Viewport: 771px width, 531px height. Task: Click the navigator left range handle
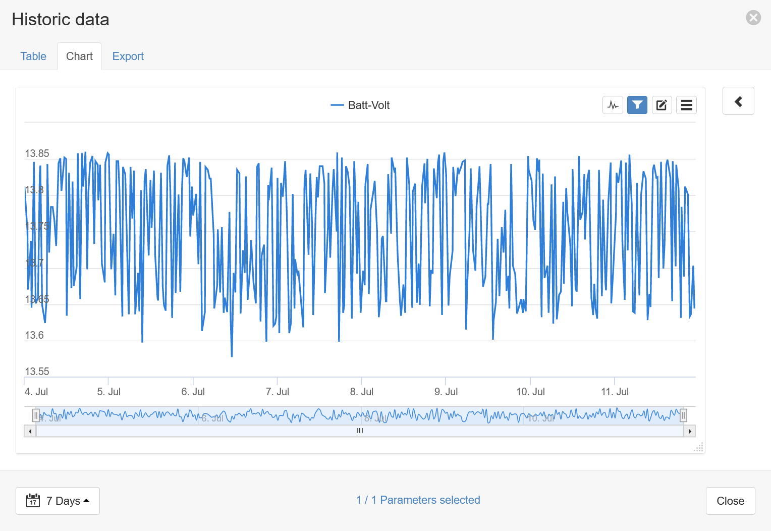pyautogui.click(x=36, y=415)
